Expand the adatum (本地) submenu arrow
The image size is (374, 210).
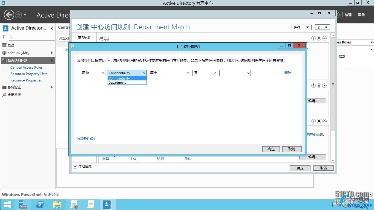[x=52, y=53]
